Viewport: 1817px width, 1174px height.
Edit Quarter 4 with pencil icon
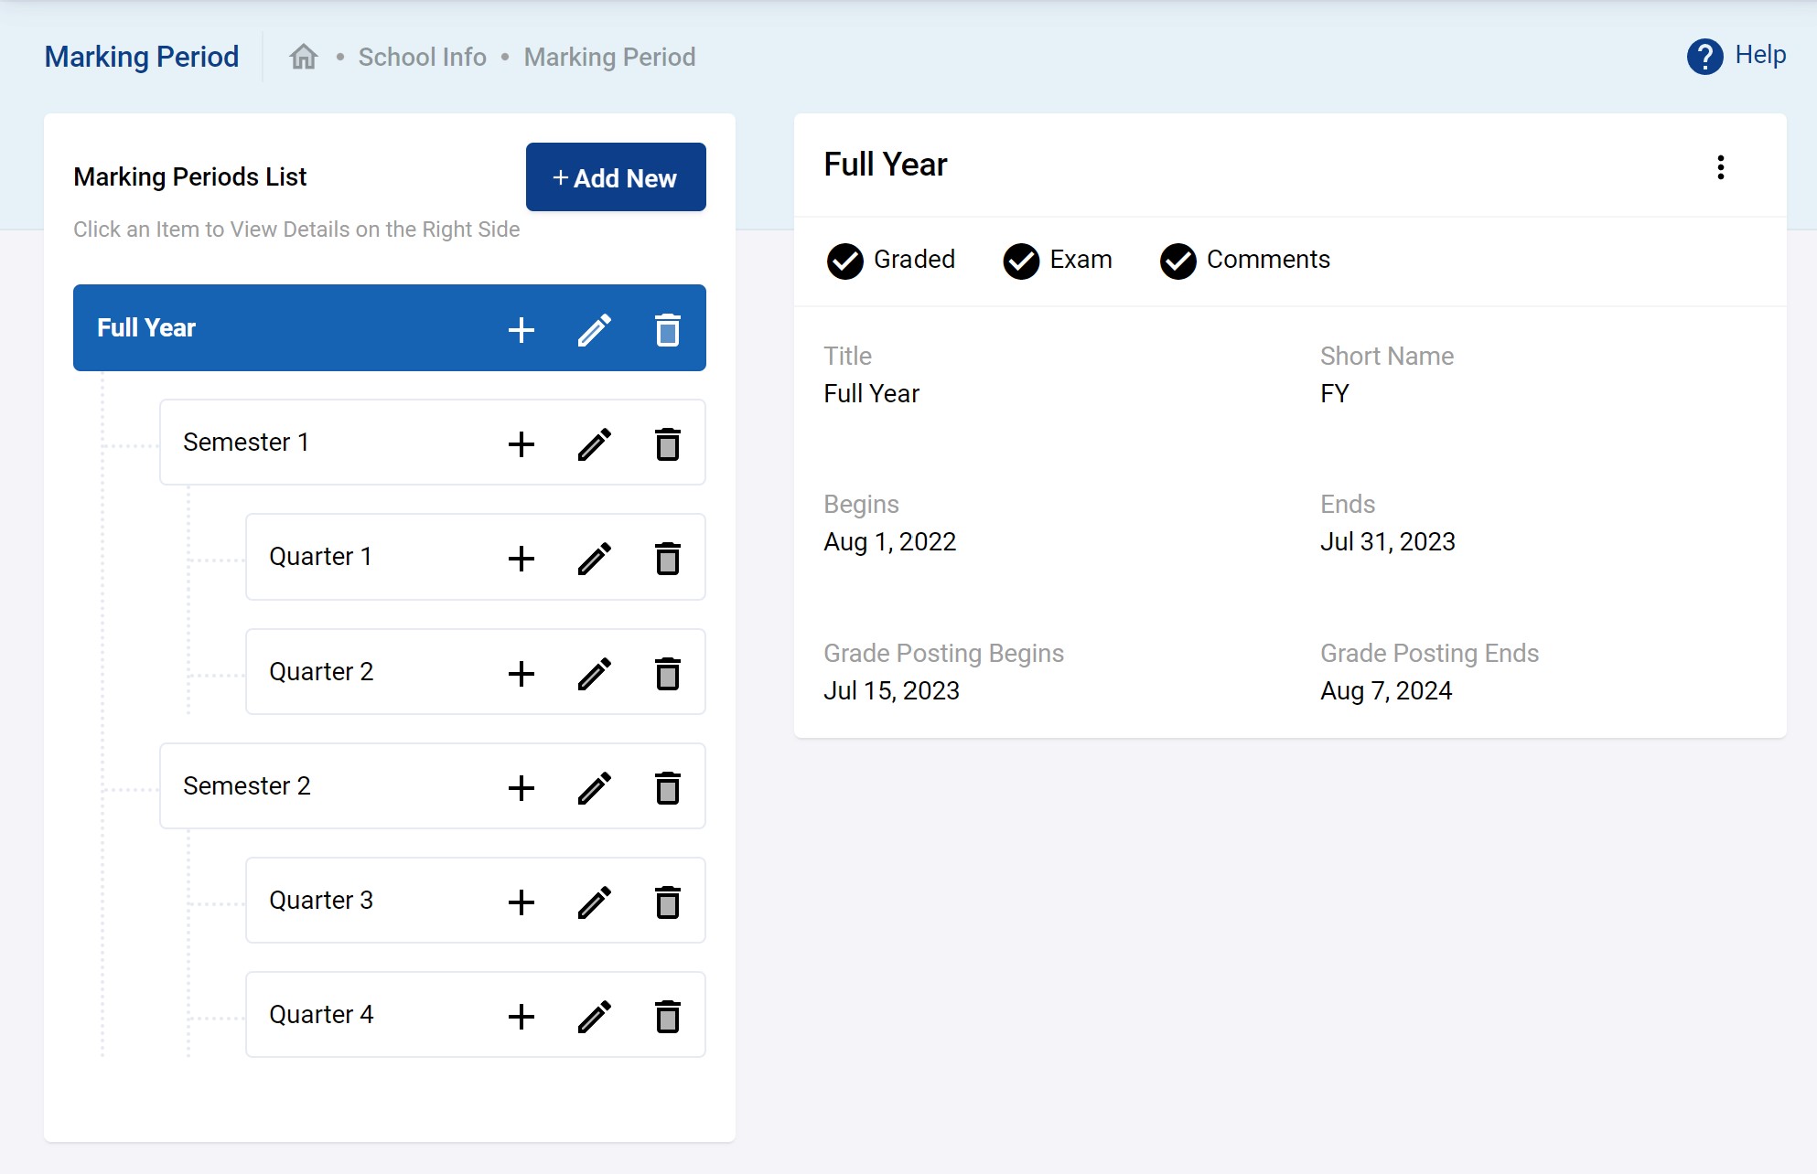pos(595,1017)
